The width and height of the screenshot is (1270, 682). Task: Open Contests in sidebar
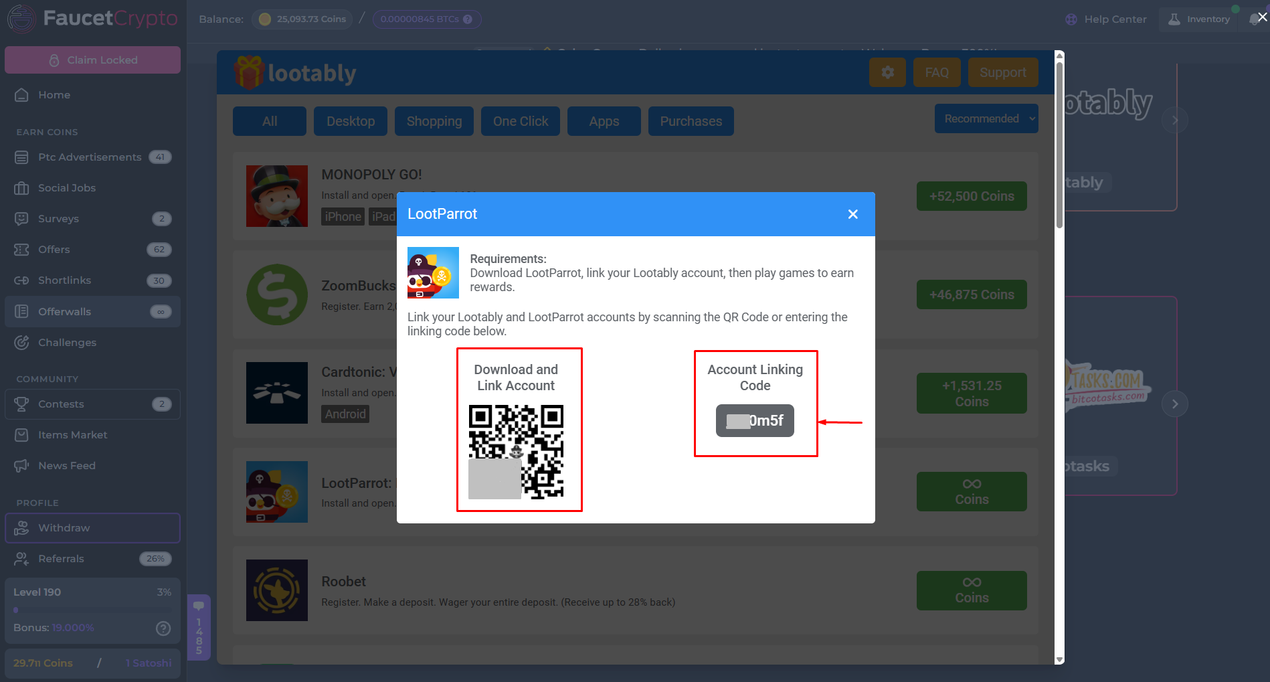[92, 404]
